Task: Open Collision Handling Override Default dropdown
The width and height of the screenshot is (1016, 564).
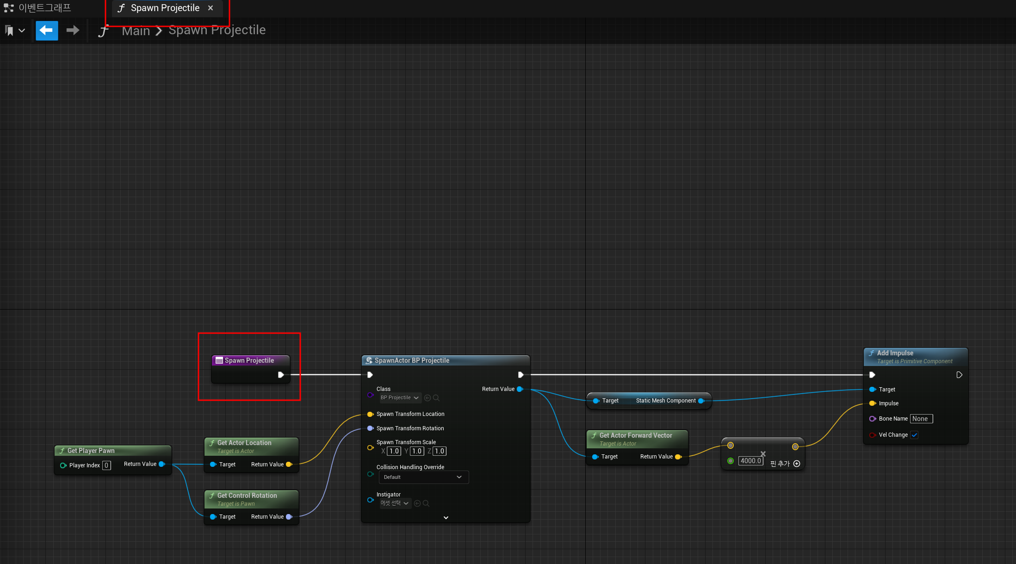Action: click(x=423, y=477)
